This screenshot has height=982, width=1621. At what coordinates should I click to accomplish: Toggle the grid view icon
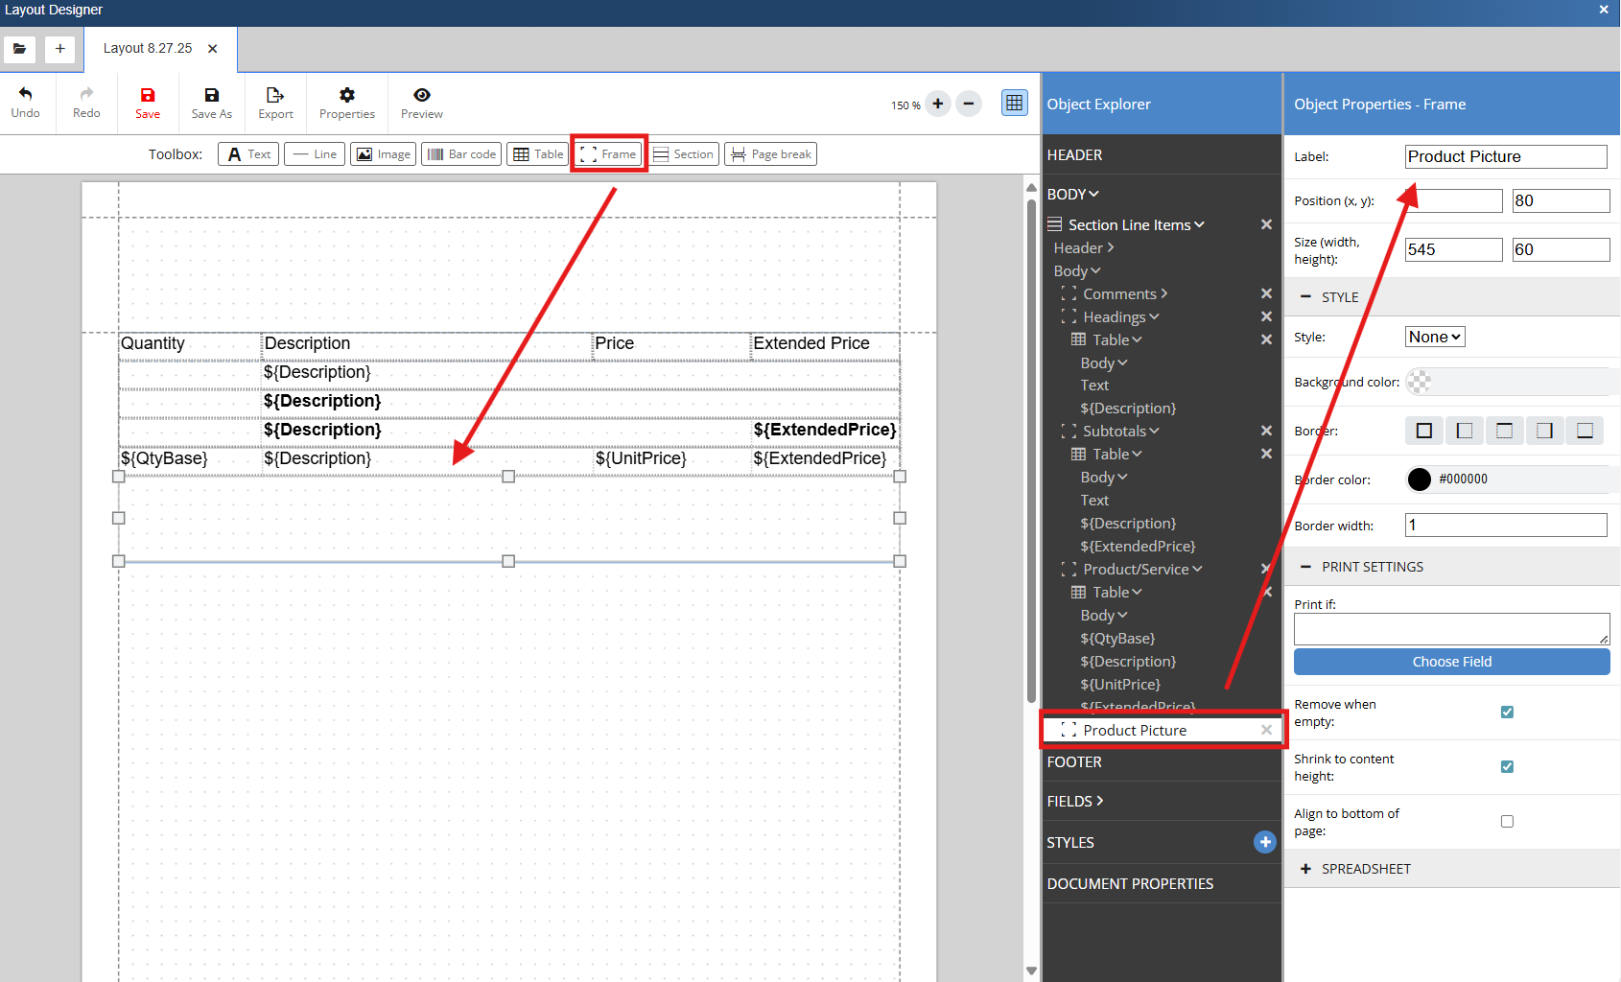click(1014, 104)
